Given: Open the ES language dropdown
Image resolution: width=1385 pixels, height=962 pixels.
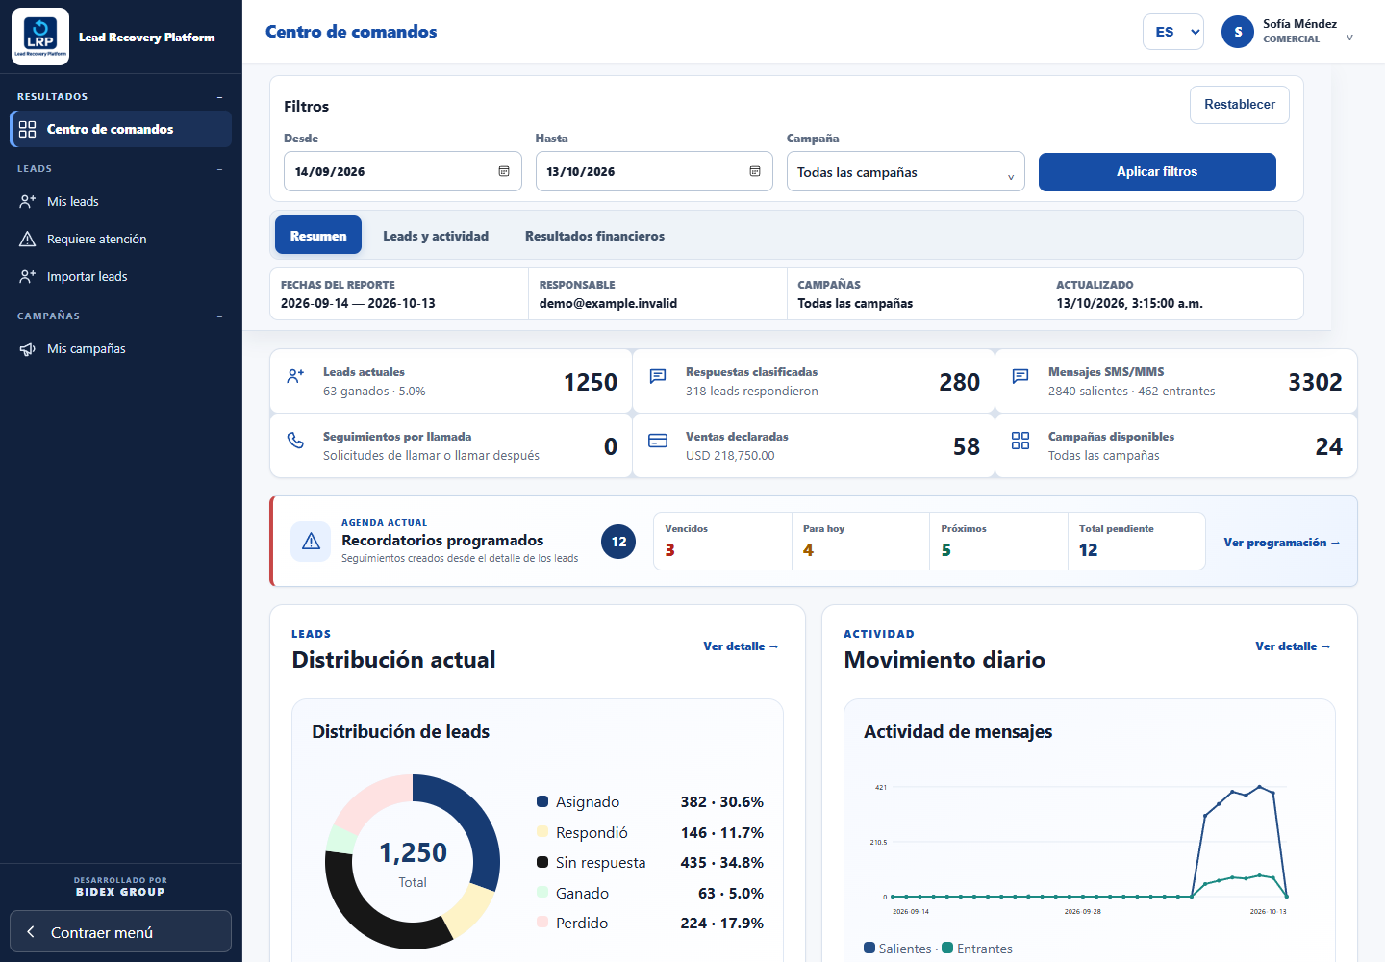Looking at the screenshot, I should 1173,32.
